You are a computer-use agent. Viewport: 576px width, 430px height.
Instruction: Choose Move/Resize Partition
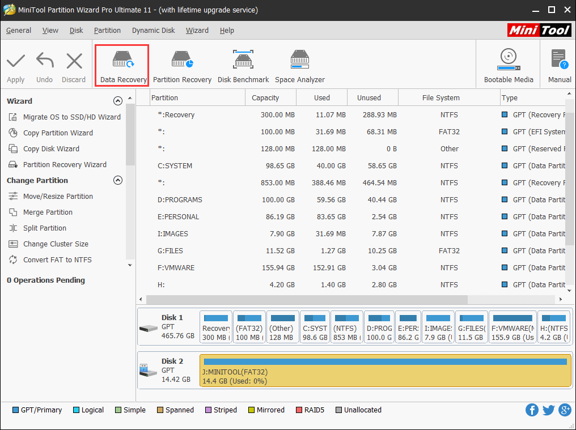pyautogui.click(x=50, y=196)
